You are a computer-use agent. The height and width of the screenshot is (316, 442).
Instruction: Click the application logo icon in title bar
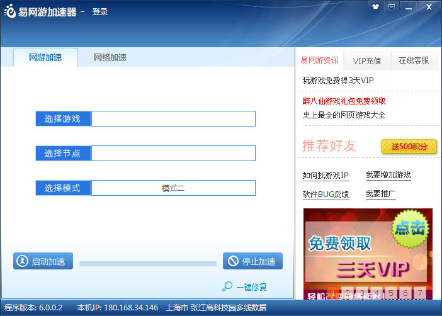(10, 11)
